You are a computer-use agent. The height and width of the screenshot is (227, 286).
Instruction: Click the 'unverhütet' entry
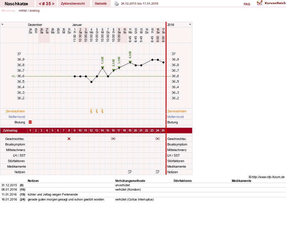122,185
